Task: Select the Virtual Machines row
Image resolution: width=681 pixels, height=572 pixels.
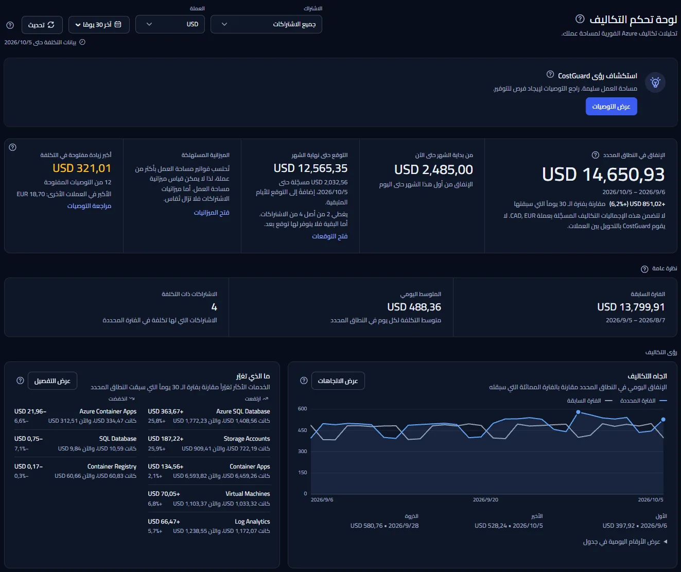Action: [x=208, y=498]
